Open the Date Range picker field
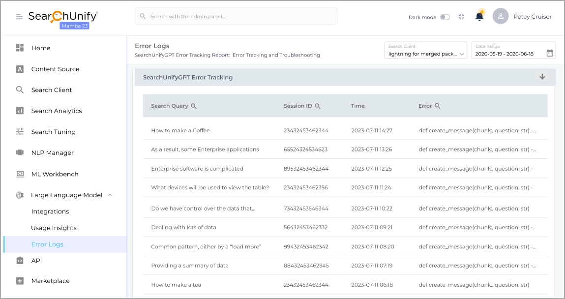 coord(513,51)
